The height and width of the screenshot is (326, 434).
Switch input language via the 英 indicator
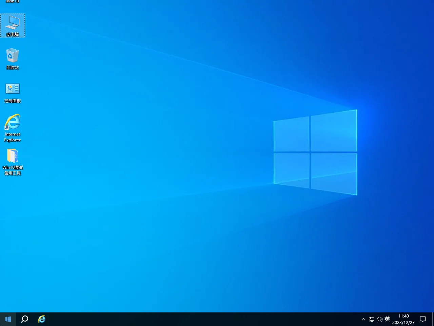coord(387,319)
